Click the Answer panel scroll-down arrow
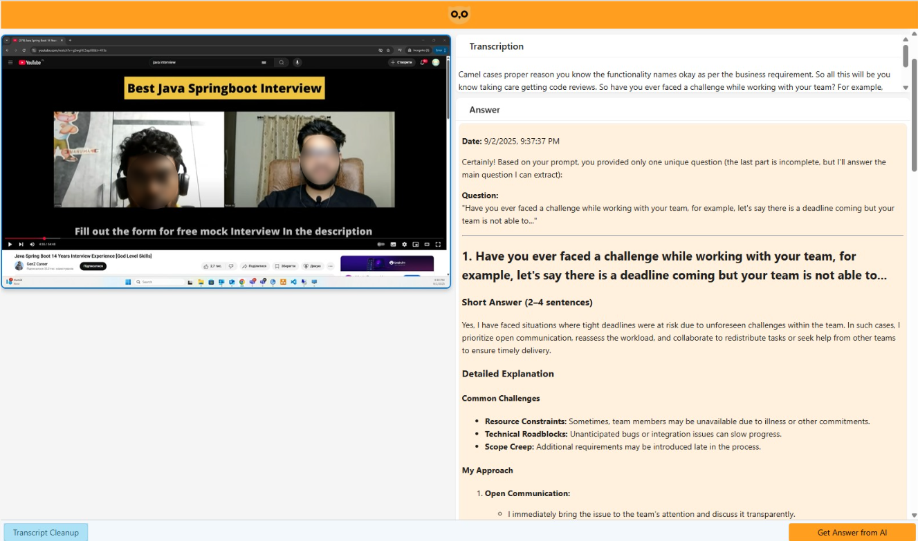Viewport: 918px width, 541px height. click(914, 515)
